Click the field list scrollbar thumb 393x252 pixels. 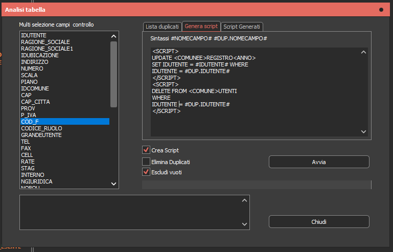coord(113,74)
